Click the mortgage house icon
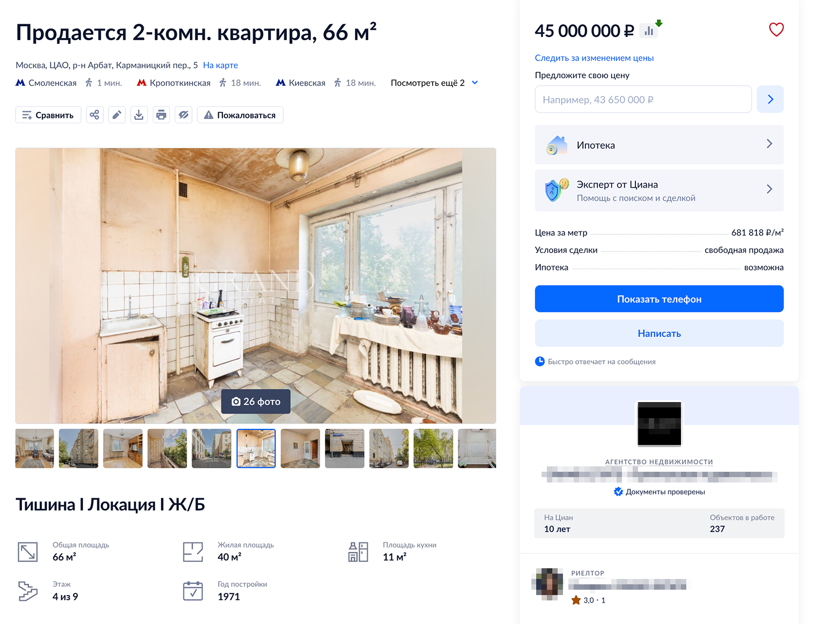The height and width of the screenshot is (624, 815). tap(557, 145)
